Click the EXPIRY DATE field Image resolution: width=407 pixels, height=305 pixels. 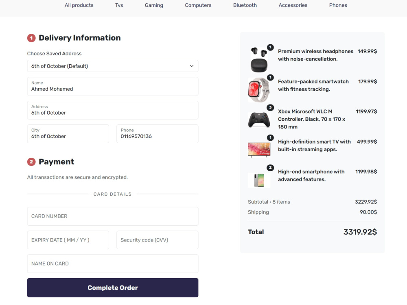68,240
